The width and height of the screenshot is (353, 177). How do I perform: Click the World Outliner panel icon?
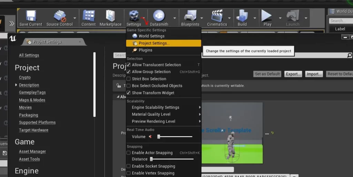coord(332,11)
